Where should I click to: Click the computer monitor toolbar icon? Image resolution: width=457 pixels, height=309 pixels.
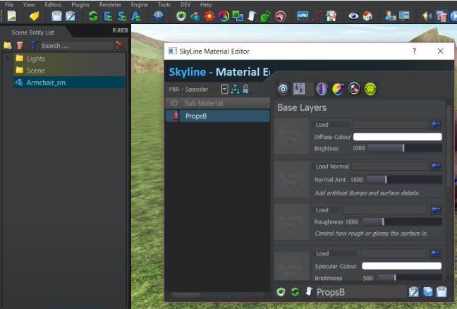(x=404, y=16)
